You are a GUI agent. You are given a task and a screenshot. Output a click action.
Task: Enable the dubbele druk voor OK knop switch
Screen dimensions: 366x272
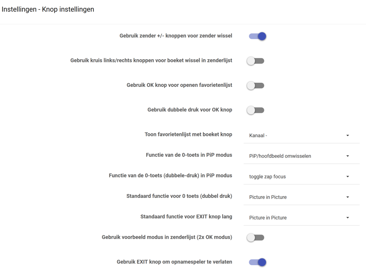click(255, 110)
